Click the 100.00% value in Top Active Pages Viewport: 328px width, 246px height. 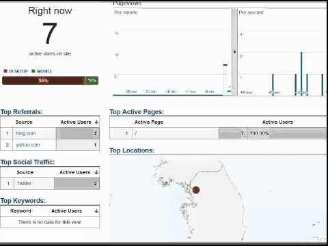point(259,133)
